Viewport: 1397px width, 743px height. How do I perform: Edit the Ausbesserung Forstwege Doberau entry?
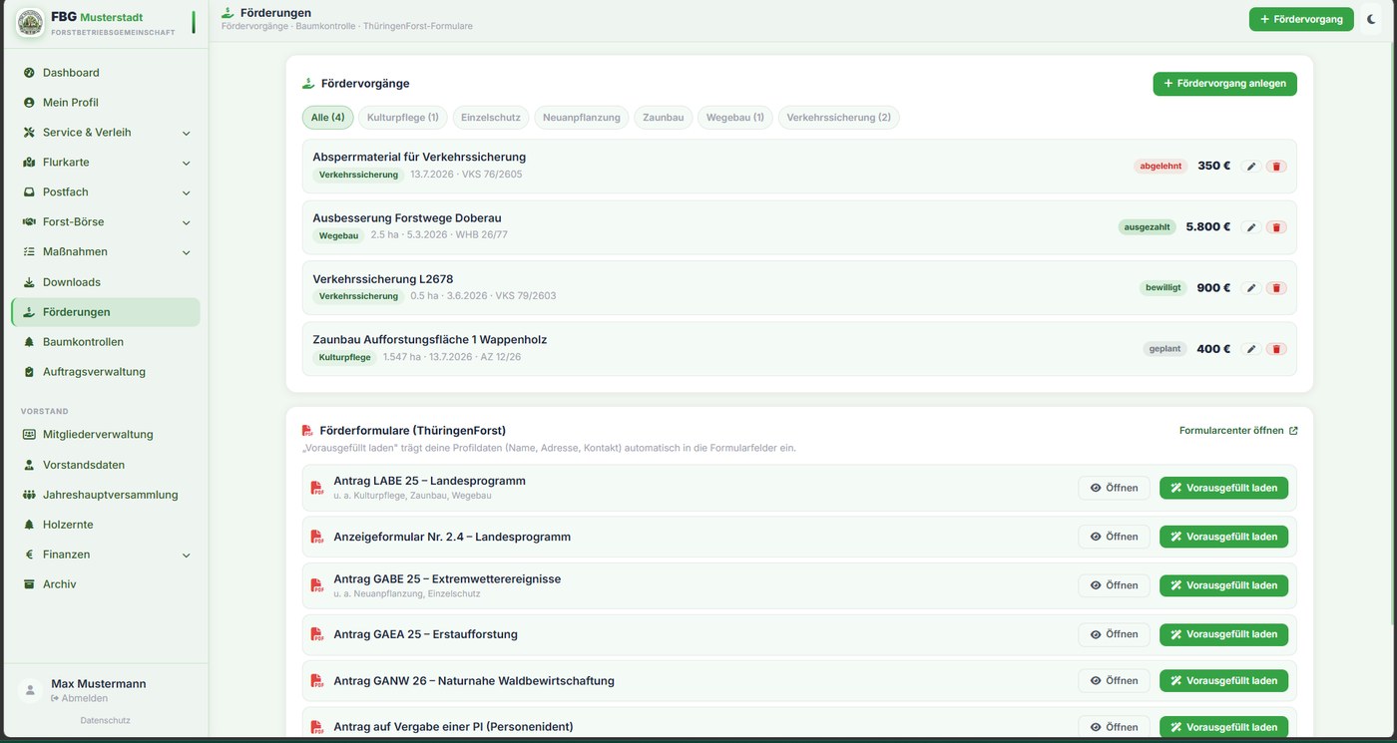click(x=1251, y=227)
